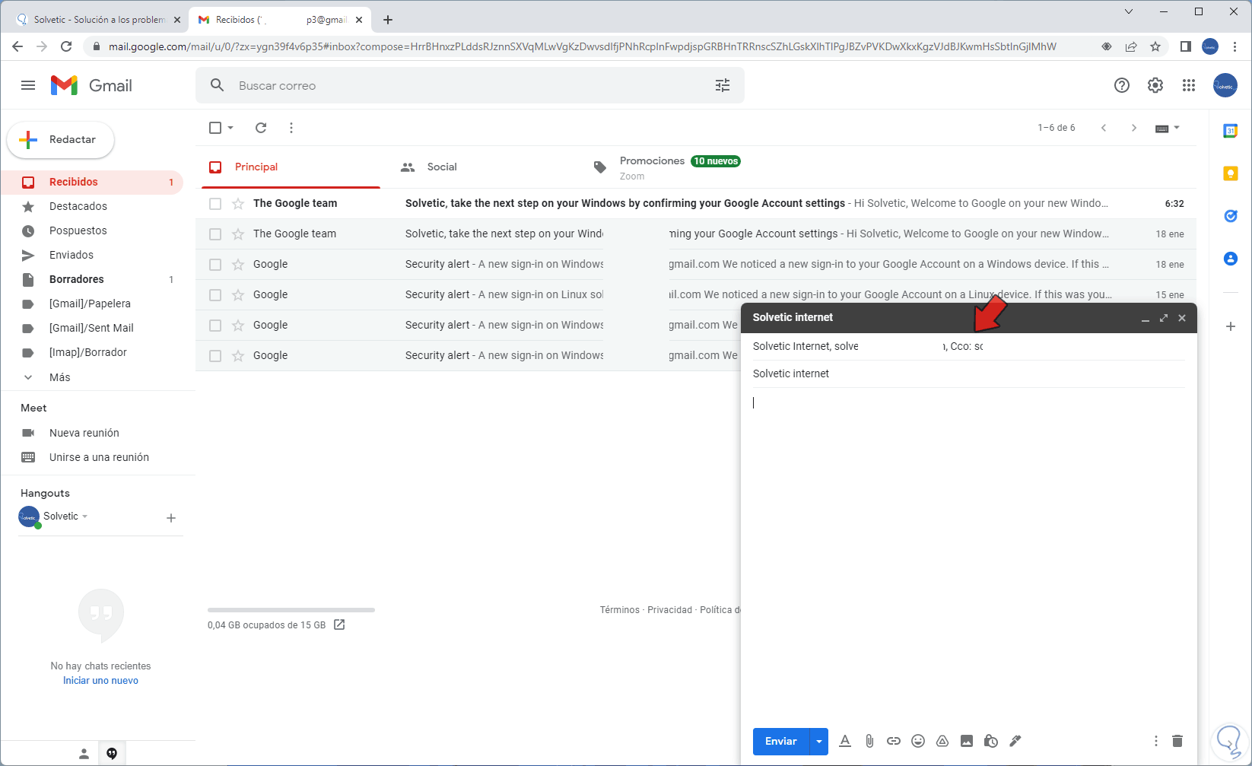Click Enviar to send the message
Screen dimensions: 1252x766
tap(781, 742)
